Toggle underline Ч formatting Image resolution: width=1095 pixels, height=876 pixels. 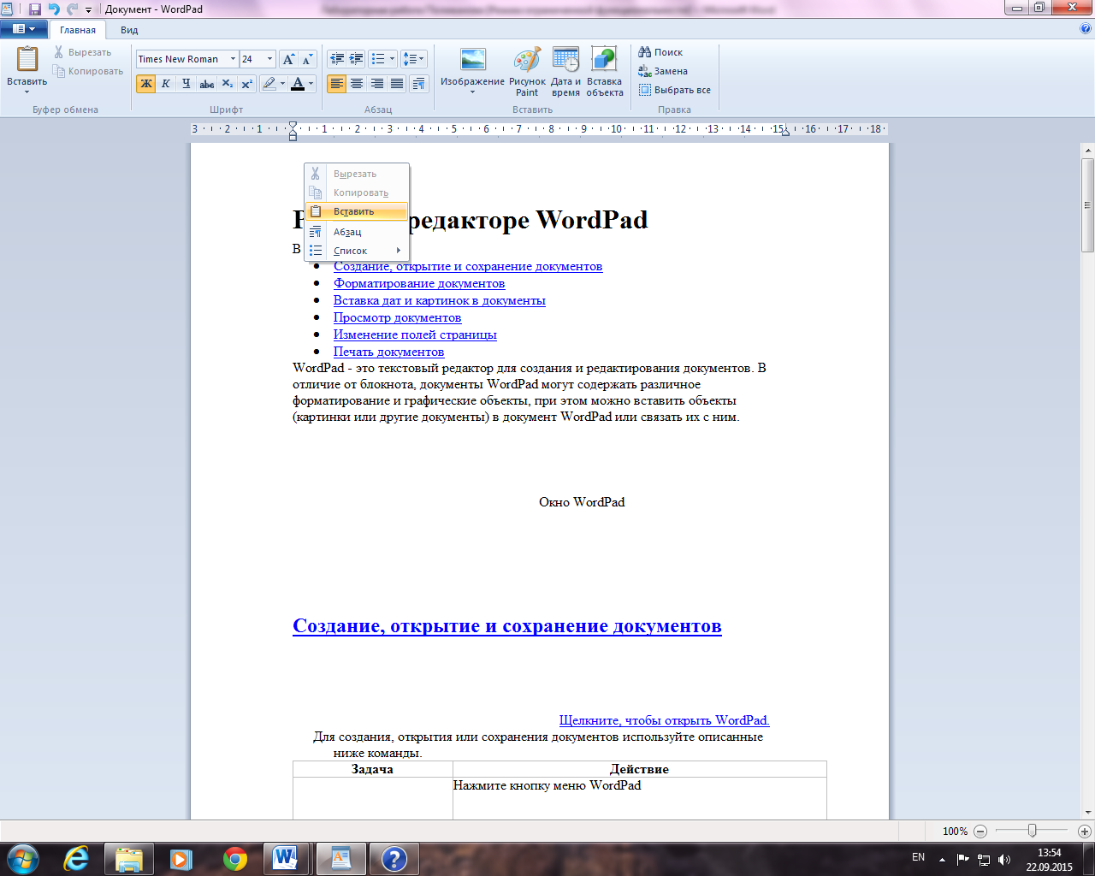[186, 84]
